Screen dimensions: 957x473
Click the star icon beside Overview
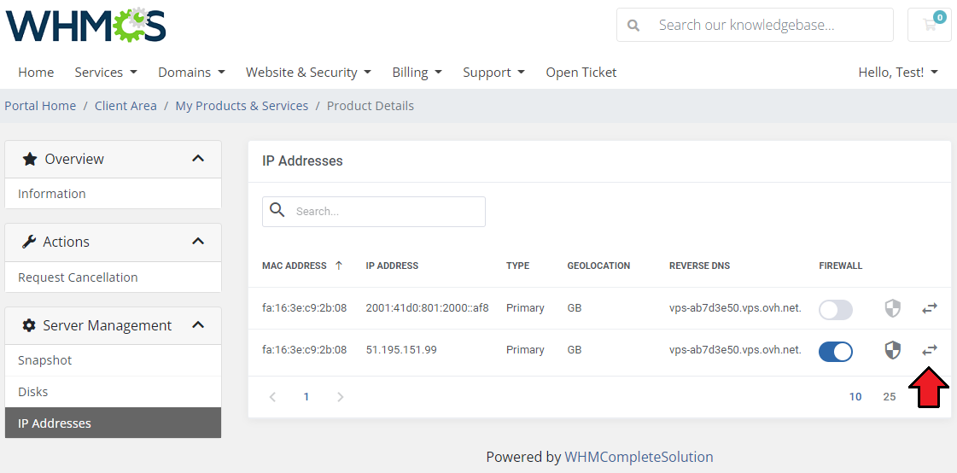tap(29, 159)
